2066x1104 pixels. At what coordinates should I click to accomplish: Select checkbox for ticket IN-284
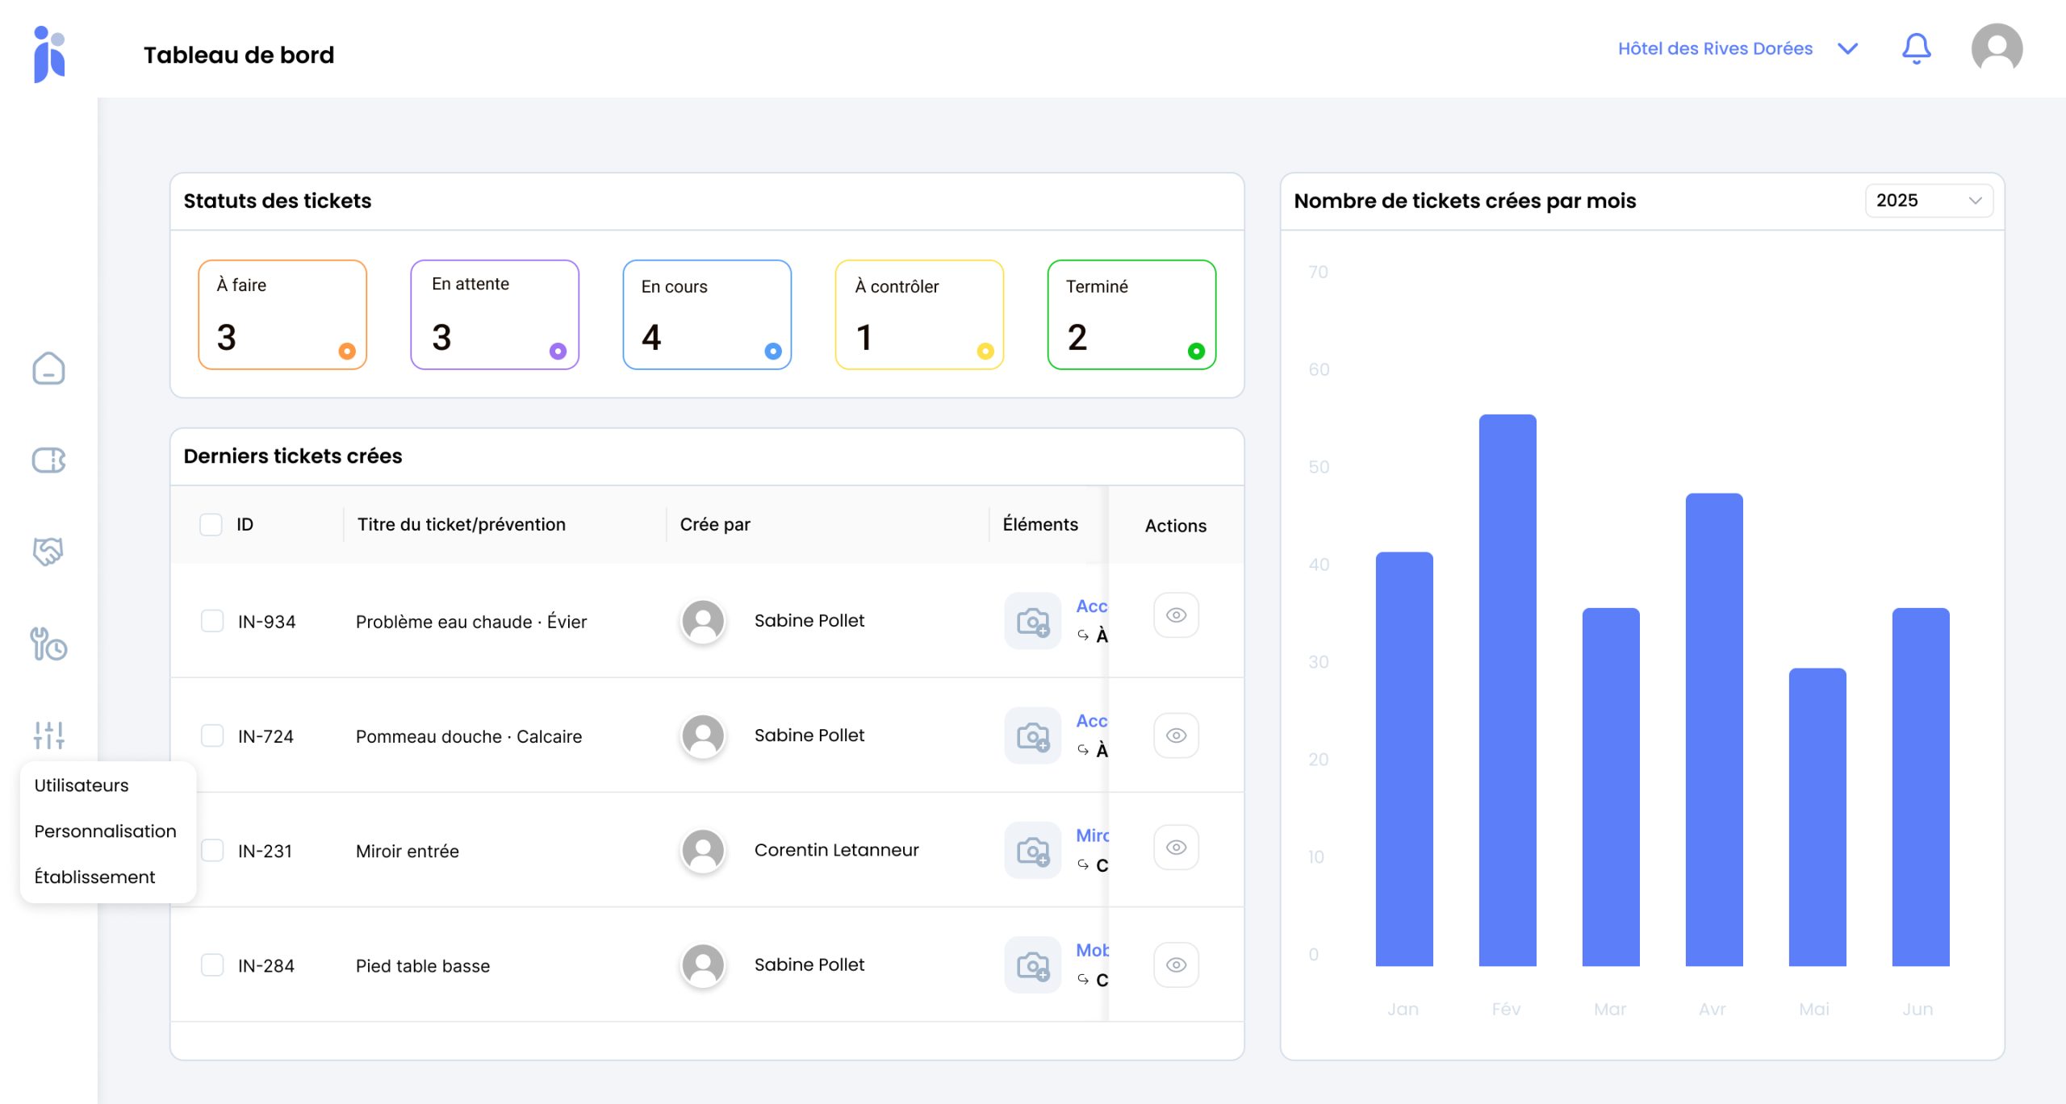click(212, 965)
